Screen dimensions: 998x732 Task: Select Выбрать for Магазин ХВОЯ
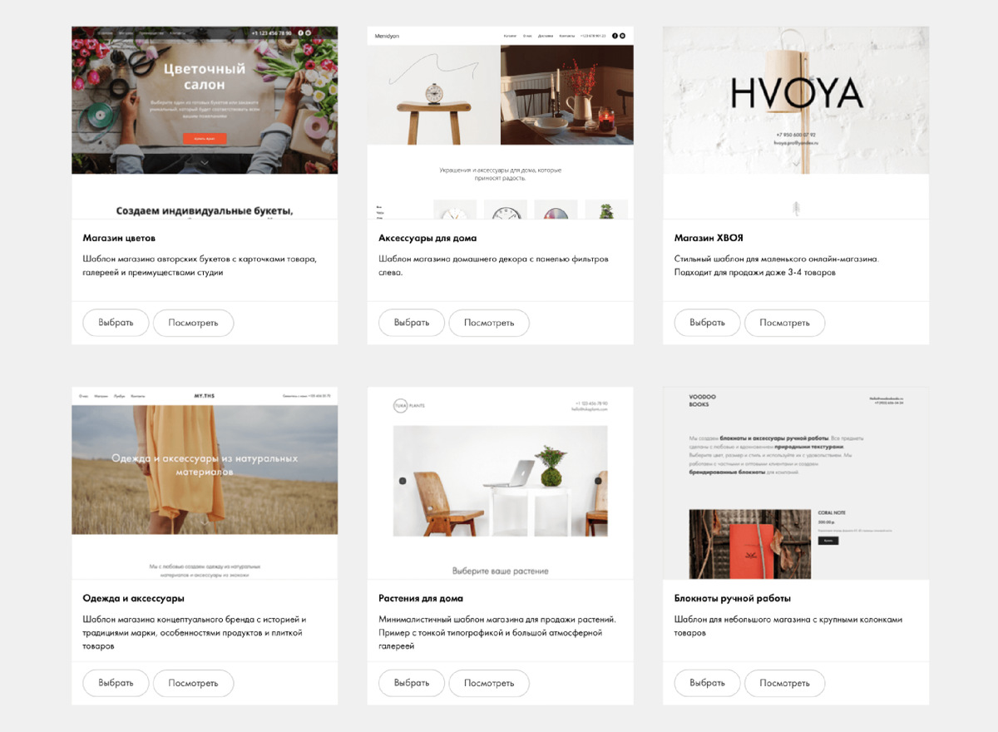[707, 323]
